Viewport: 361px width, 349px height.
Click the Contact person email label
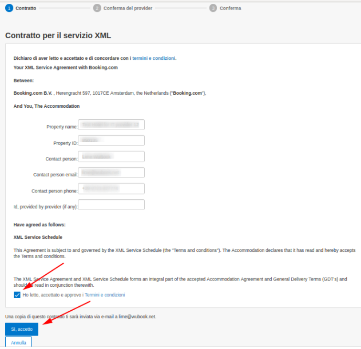point(55,175)
